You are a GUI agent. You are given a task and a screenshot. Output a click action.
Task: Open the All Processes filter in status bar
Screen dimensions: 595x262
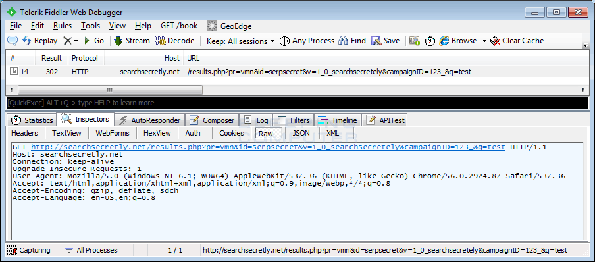point(91,250)
